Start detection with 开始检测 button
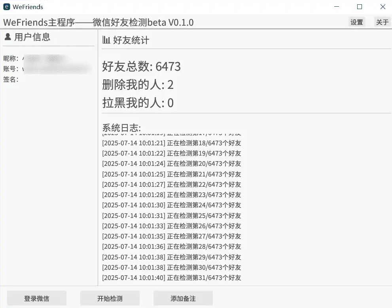Viewport: 392px width, 308px height. click(110, 298)
